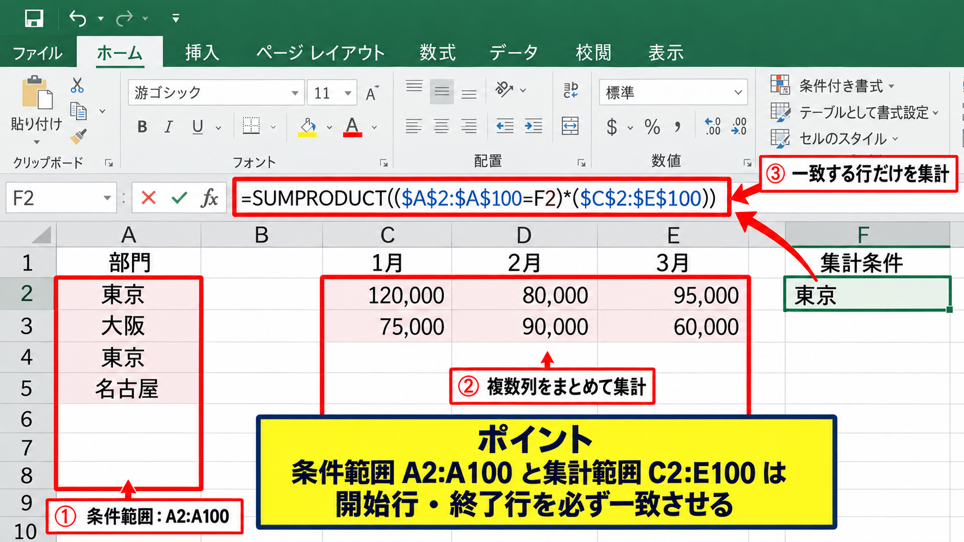Toggle Underline formatting
This screenshot has height=542, width=964.
(198, 127)
